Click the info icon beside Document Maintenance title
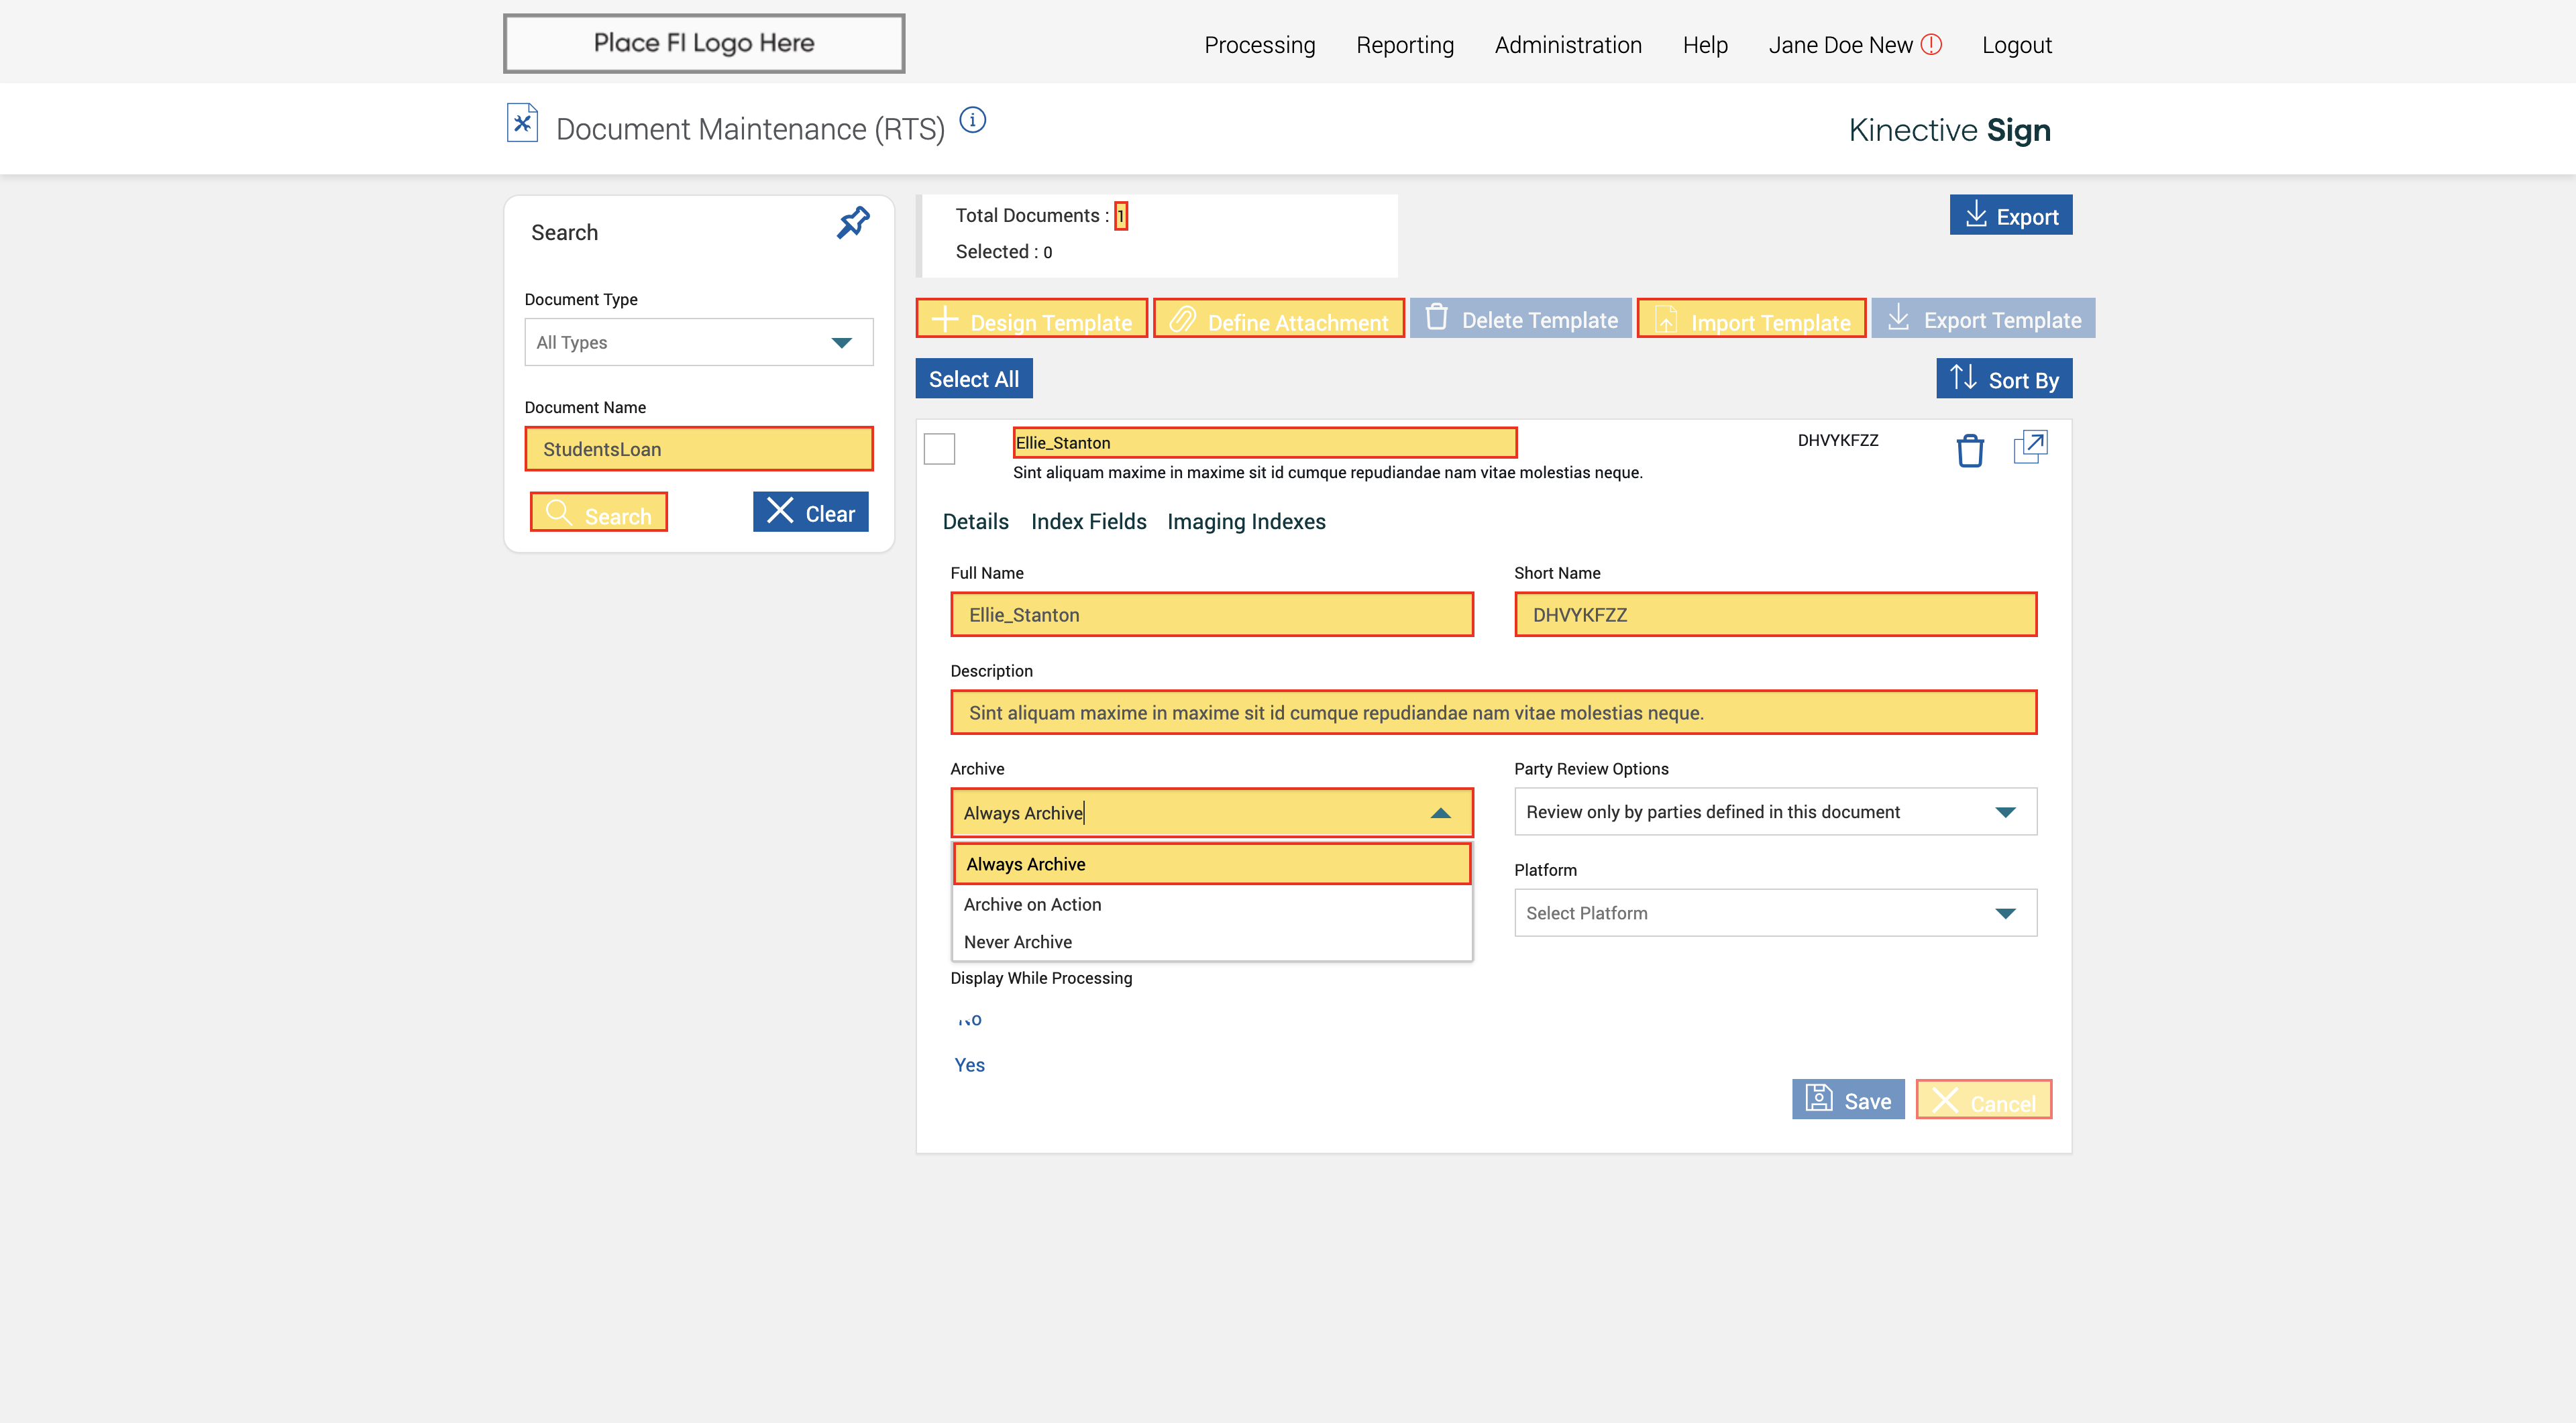This screenshot has height=1423, width=2576. [972, 121]
